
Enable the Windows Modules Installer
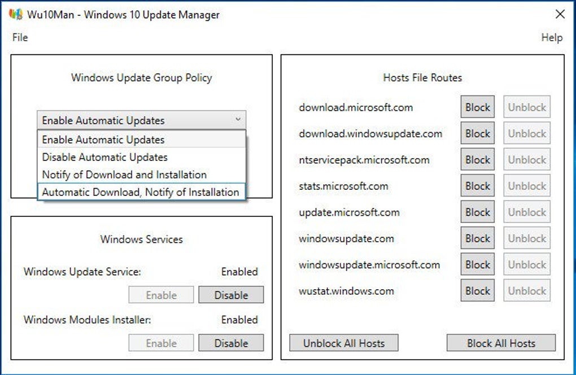pyautogui.click(x=162, y=343)
